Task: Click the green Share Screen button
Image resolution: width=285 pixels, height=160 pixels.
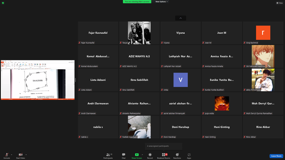Action: [137, 156]
